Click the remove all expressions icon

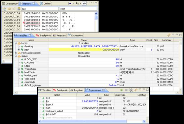(131, 90)
